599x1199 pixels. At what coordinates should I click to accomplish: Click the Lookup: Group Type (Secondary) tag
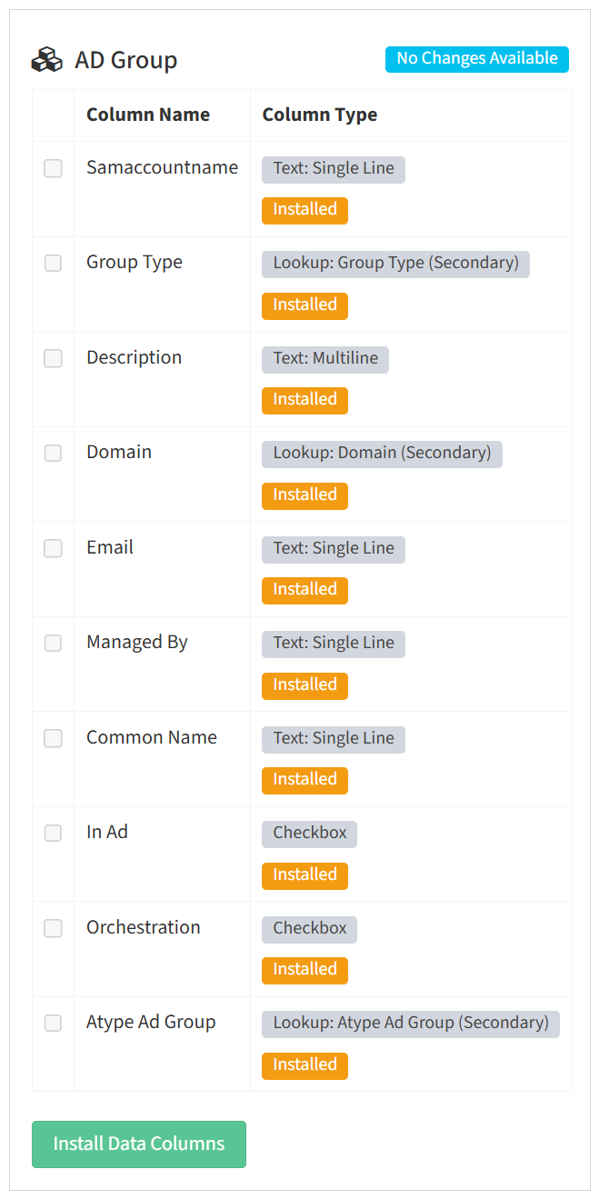click(x=396, y=264)
